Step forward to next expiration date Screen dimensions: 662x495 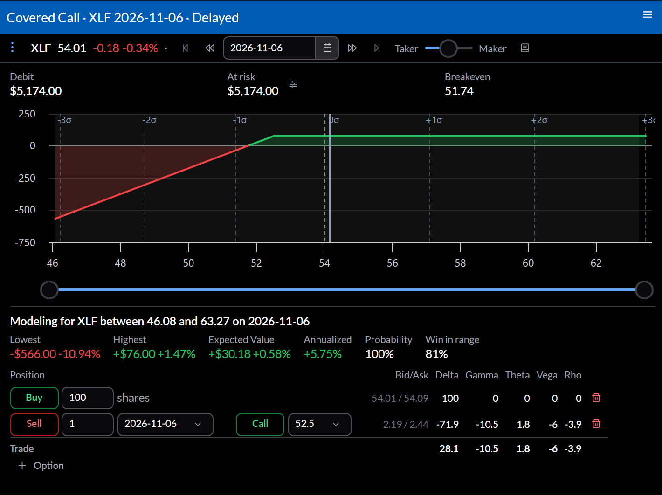pyautogui.click(x=352, y=48)
